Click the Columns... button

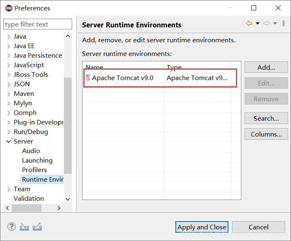coord(266,134)
